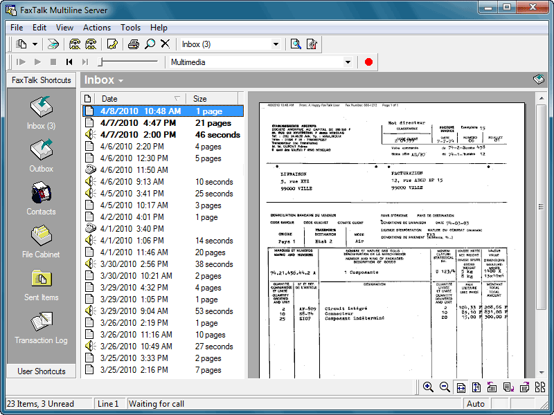
Task: Click phone icon of 4/6/2010 11:50 AM entry
Action: click(91, 169)
